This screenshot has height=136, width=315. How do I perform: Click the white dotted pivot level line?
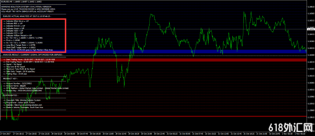(153, 56)
